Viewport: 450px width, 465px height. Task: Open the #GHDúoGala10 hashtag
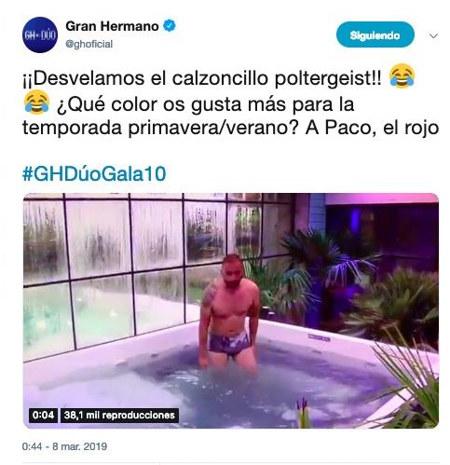click(94, 173)
